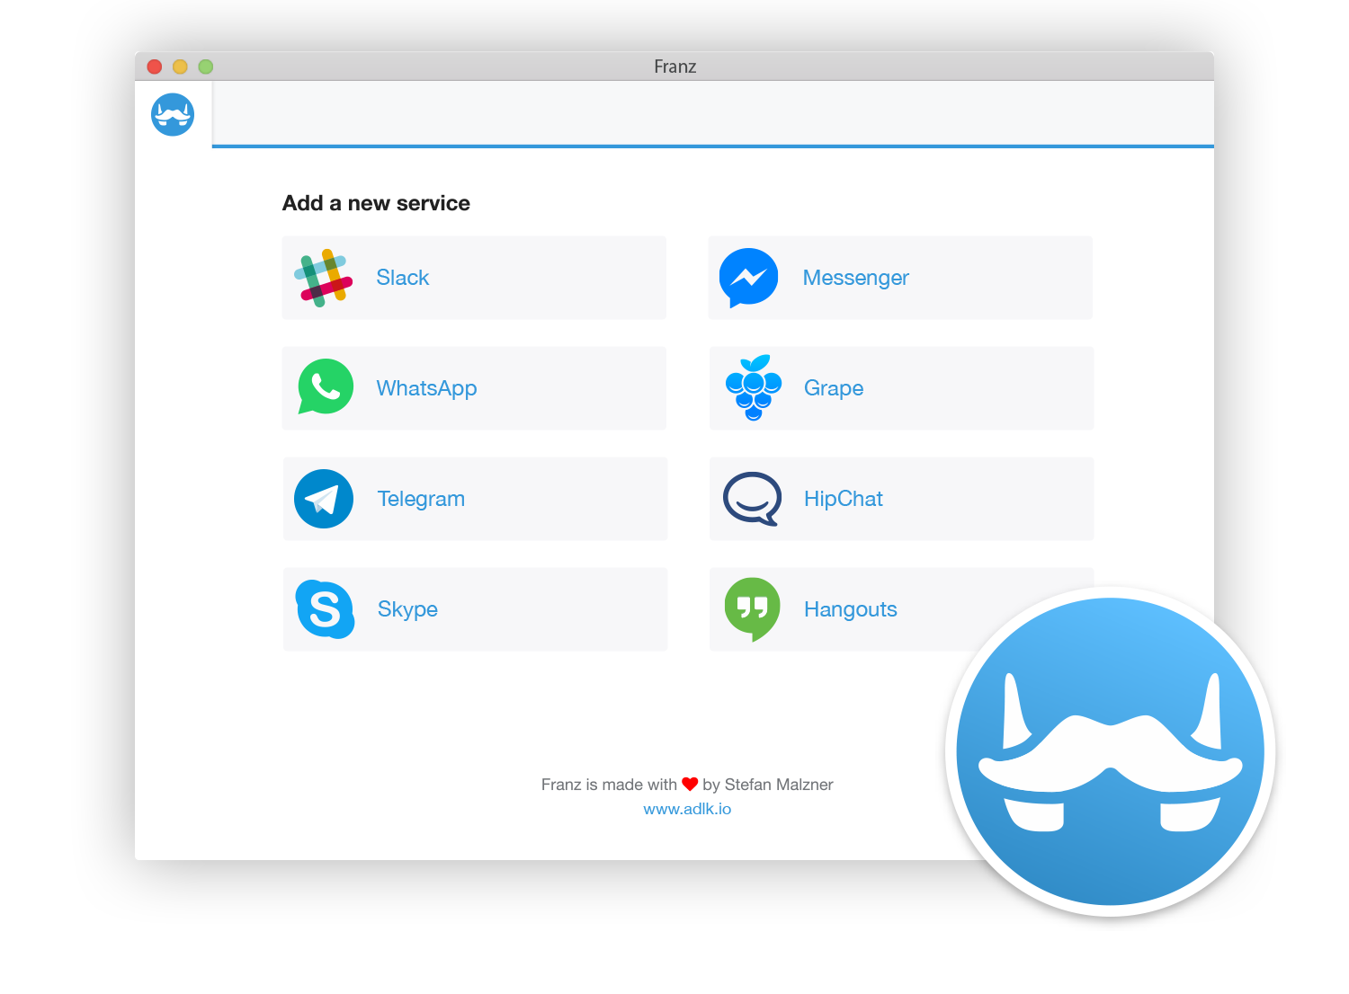
Task: Add the Slack service
Action: [474, 278]
